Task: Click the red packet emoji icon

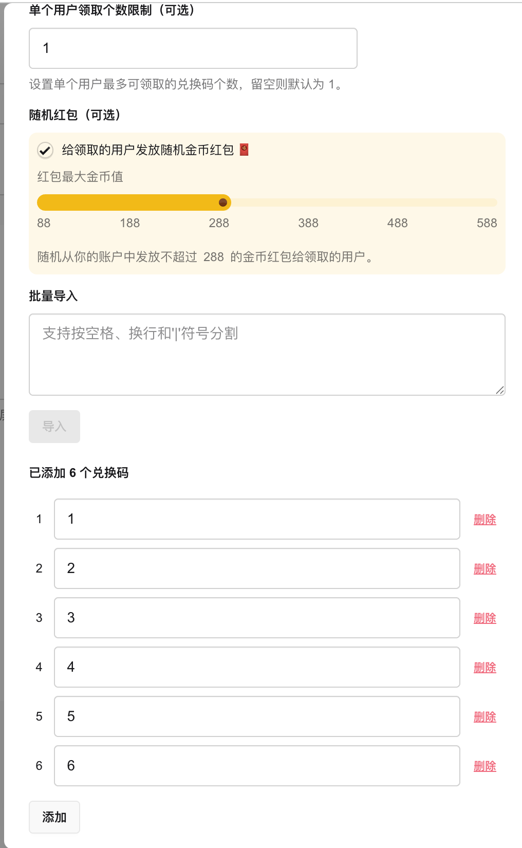Action: coord(245,150)
